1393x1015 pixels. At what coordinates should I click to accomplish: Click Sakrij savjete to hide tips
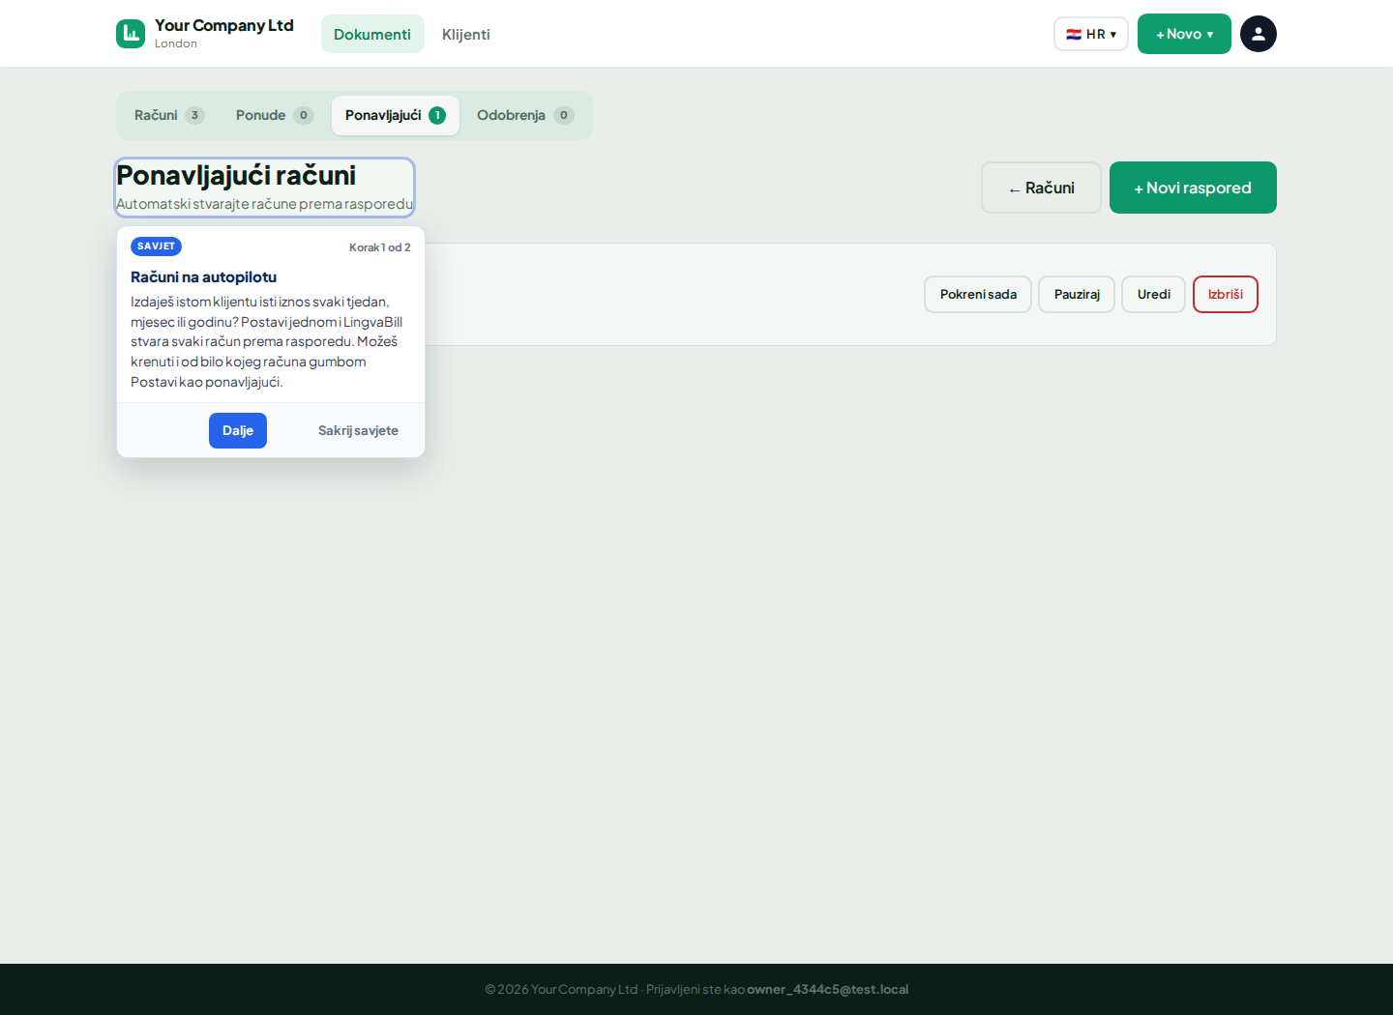click(x=358, y=430)
